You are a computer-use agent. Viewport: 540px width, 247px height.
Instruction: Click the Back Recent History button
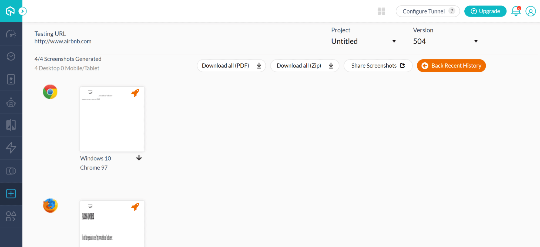[451, 66]
